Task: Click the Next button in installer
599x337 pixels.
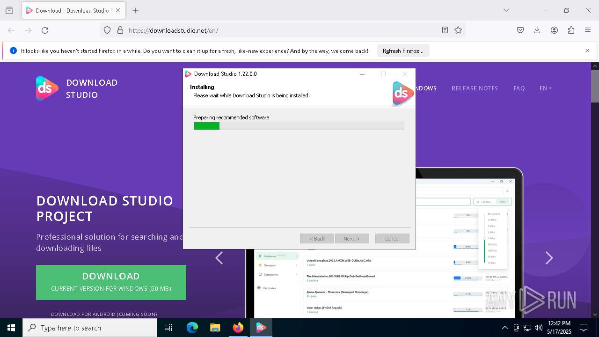Action: (352, 238)
